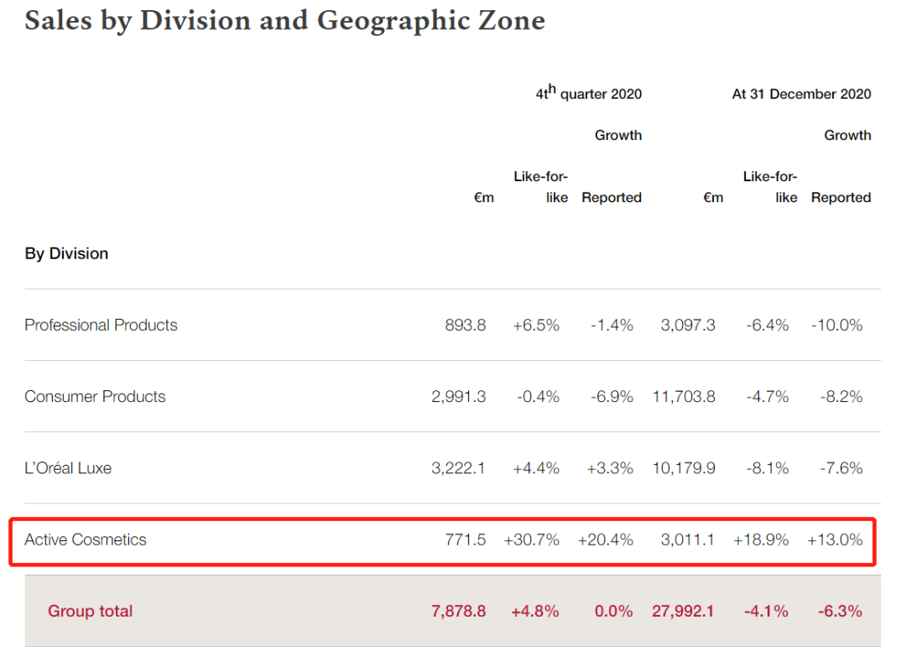Select the 'Professional Products' row label

click(x=102, y=325)
